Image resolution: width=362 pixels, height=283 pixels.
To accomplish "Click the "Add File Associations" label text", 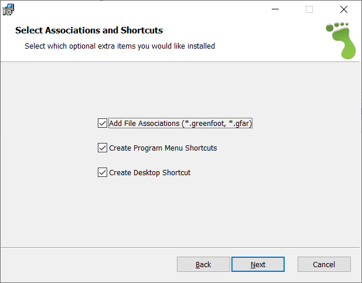I will pos(144,124).
